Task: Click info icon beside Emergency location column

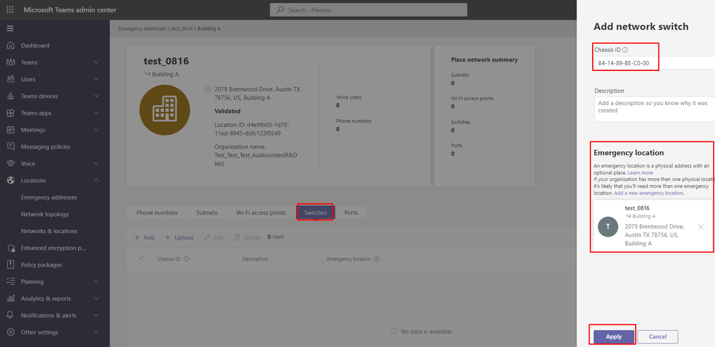Action: click(x=377, y=259)
